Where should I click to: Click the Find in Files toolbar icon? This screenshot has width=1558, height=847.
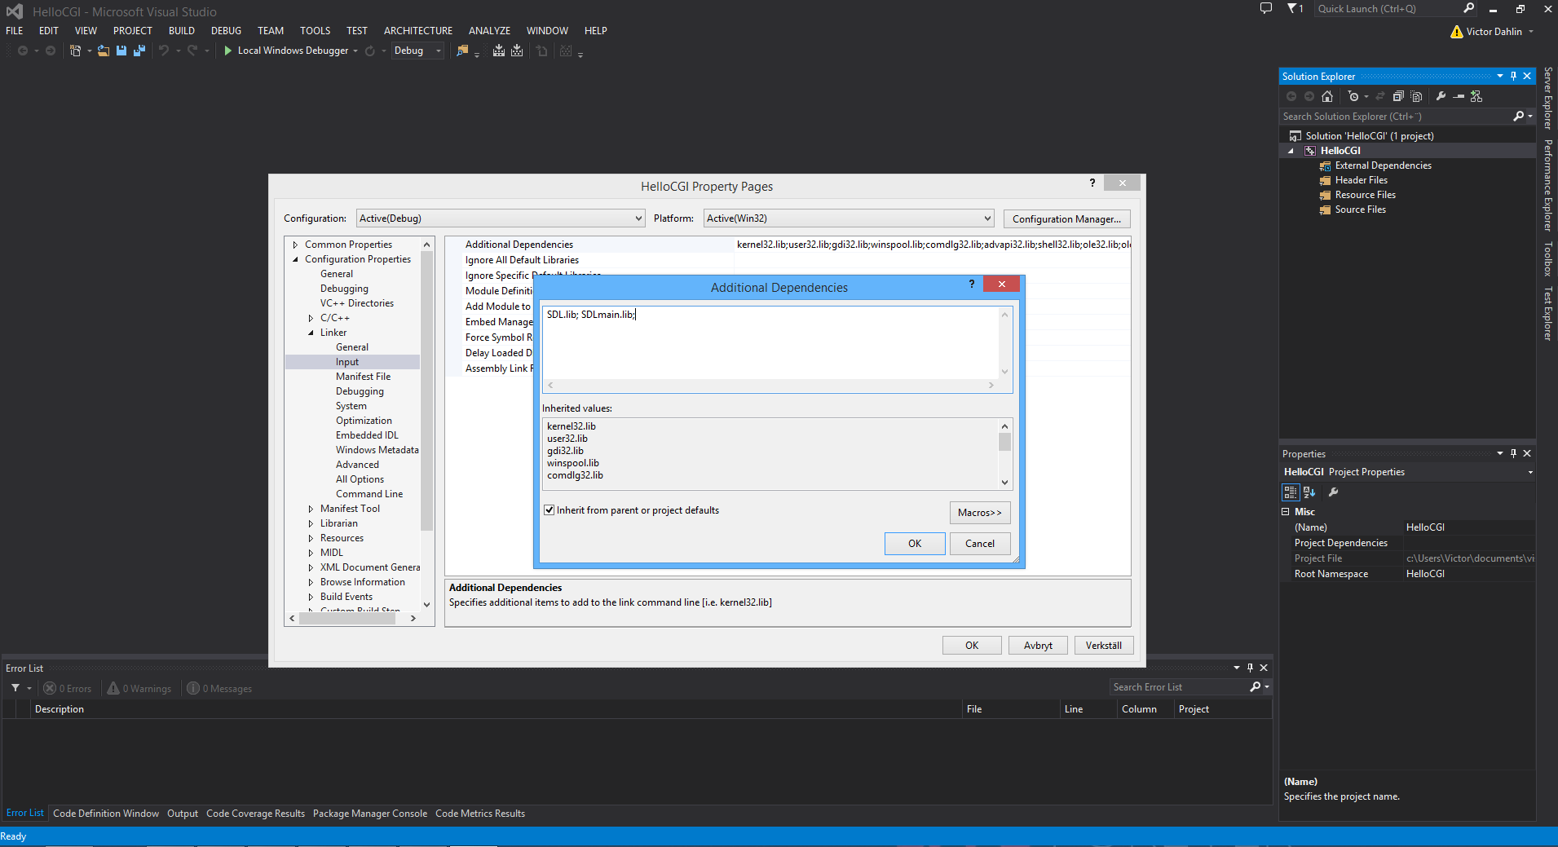pyautogui.click(x=462, y=51)
